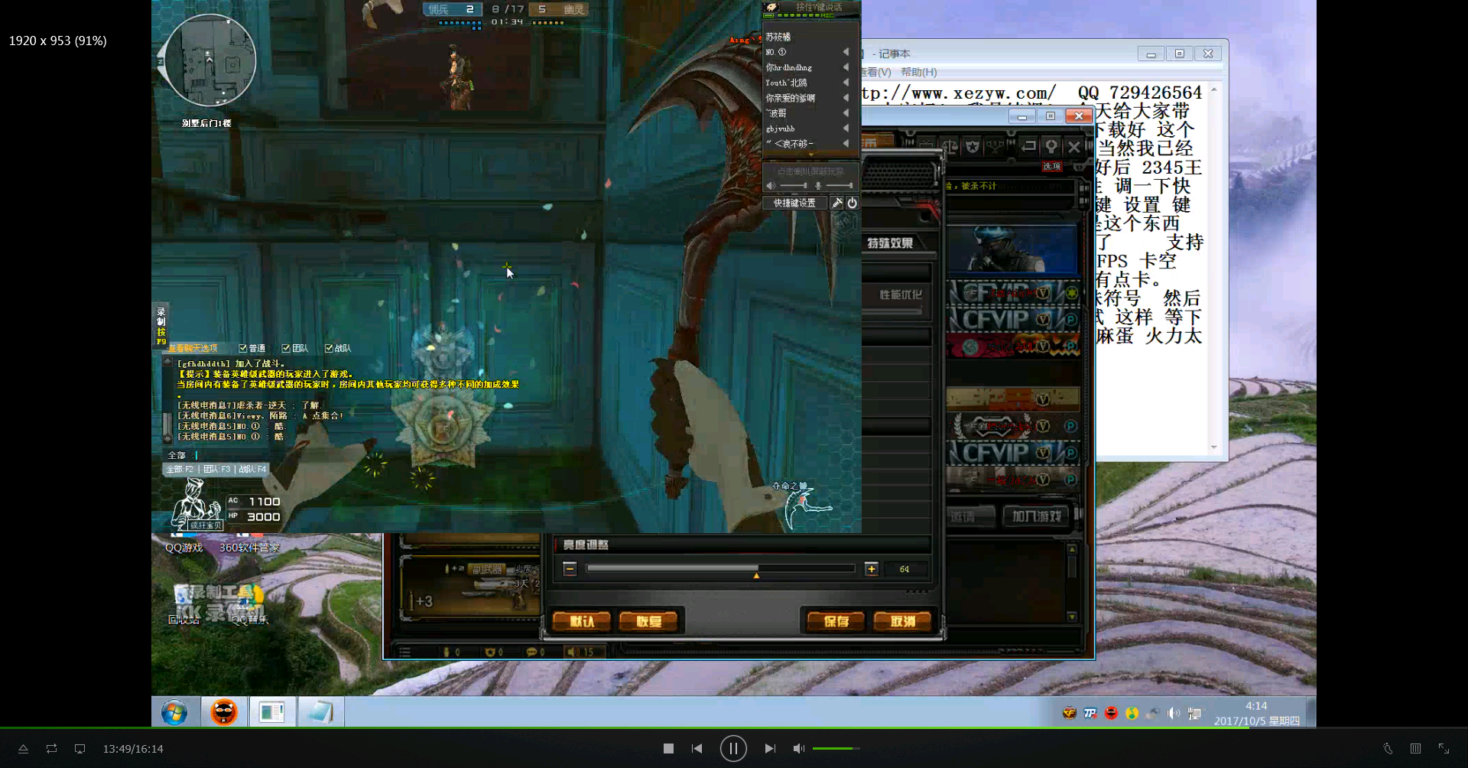Enter fullscreen with the expand icon

click(1444, 748)
